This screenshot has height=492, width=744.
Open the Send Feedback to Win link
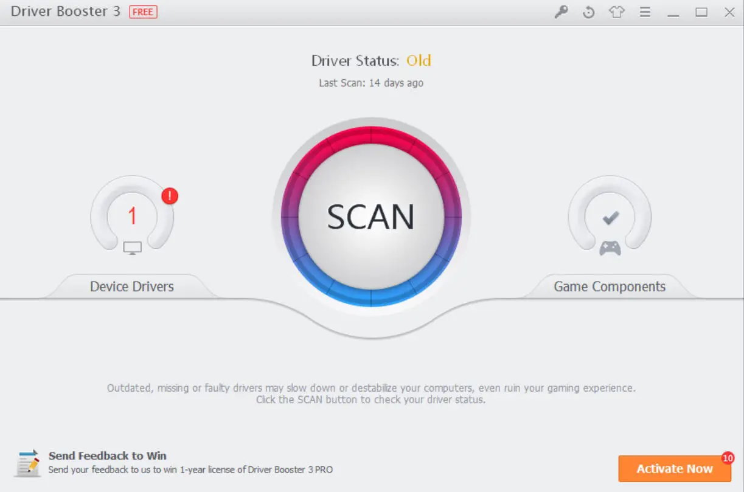(x=108, y=456)
